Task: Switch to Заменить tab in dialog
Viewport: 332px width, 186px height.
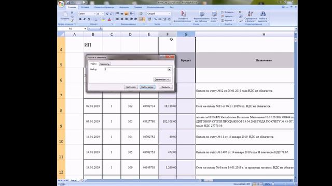Action: (105, 64)
